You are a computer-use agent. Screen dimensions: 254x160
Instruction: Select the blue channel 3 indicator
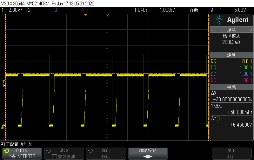[56, 10]
